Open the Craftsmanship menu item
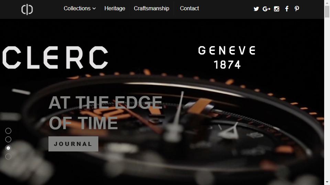330x185 pixels. (x=152, y=8)
